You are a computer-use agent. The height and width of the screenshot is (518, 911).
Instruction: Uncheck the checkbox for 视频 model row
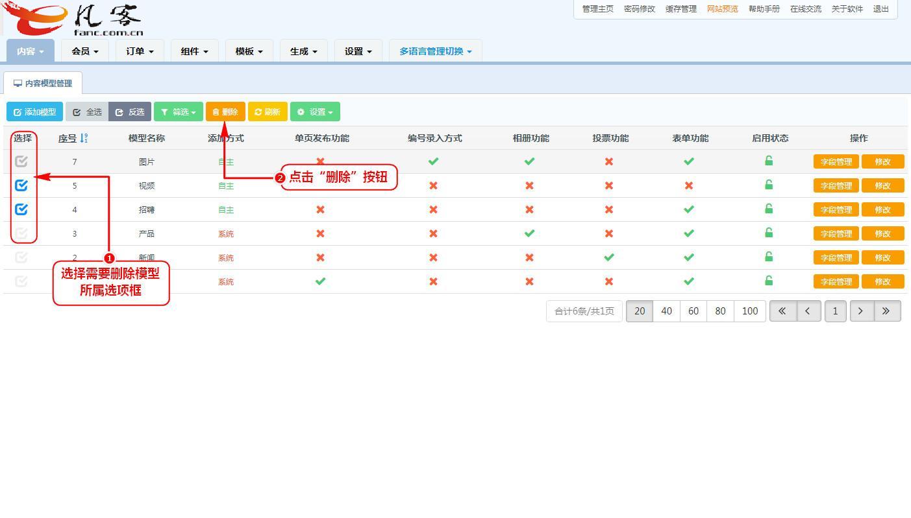pyautogui.click(x=21, y=185)
